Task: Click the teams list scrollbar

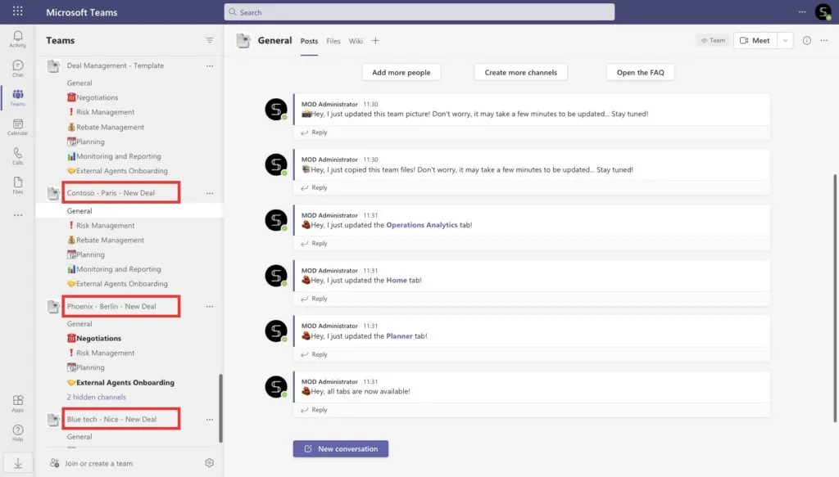Action: [x=220, y=408]
